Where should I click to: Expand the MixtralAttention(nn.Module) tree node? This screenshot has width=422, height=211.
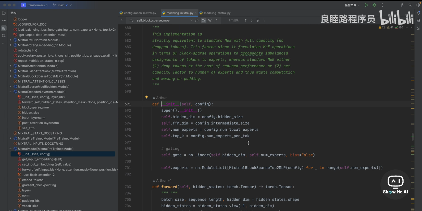10,66
